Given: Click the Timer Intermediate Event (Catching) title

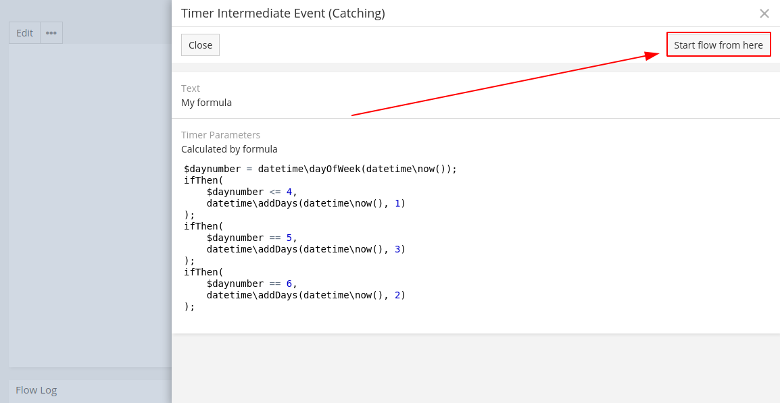Looking at the screenshot, I should tap(283, 14).
